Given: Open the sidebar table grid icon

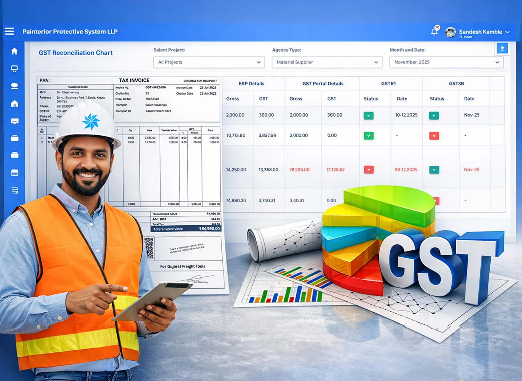Looking at the screenshot, I should point(15,173).
